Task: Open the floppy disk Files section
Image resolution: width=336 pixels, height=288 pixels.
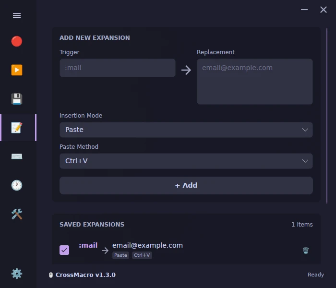Action: [x=17, y=99]
